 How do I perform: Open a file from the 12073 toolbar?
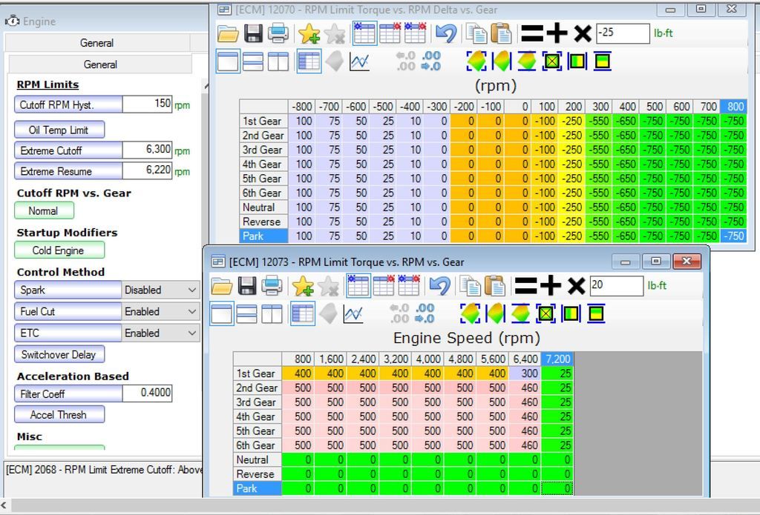(223, 285)
